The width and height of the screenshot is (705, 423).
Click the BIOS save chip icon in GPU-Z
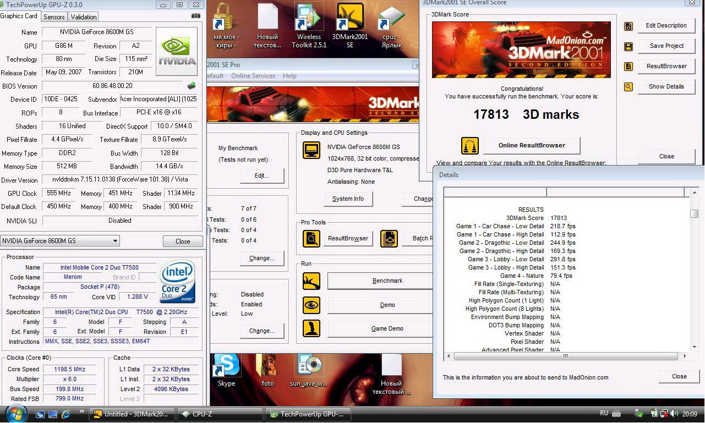tap(192, 85)
